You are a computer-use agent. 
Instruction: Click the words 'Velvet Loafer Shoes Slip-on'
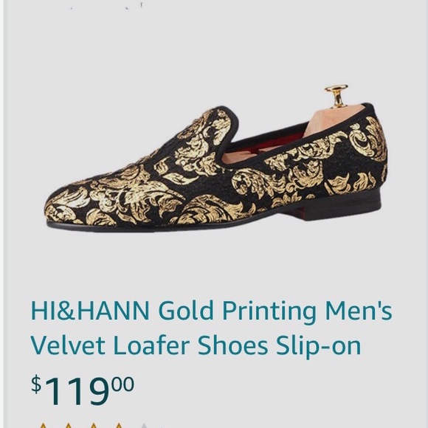[x=196, y=346]
